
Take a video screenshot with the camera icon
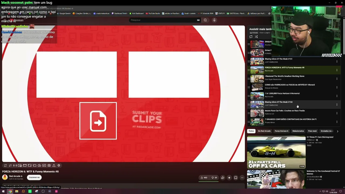(49, 165)
